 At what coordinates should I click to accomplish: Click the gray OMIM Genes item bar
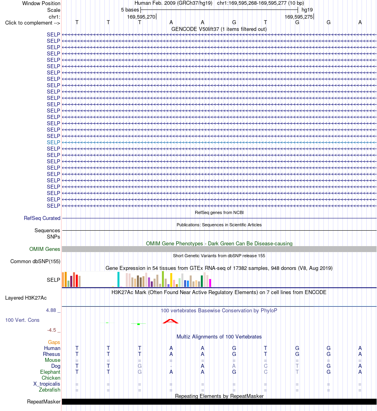219,249
